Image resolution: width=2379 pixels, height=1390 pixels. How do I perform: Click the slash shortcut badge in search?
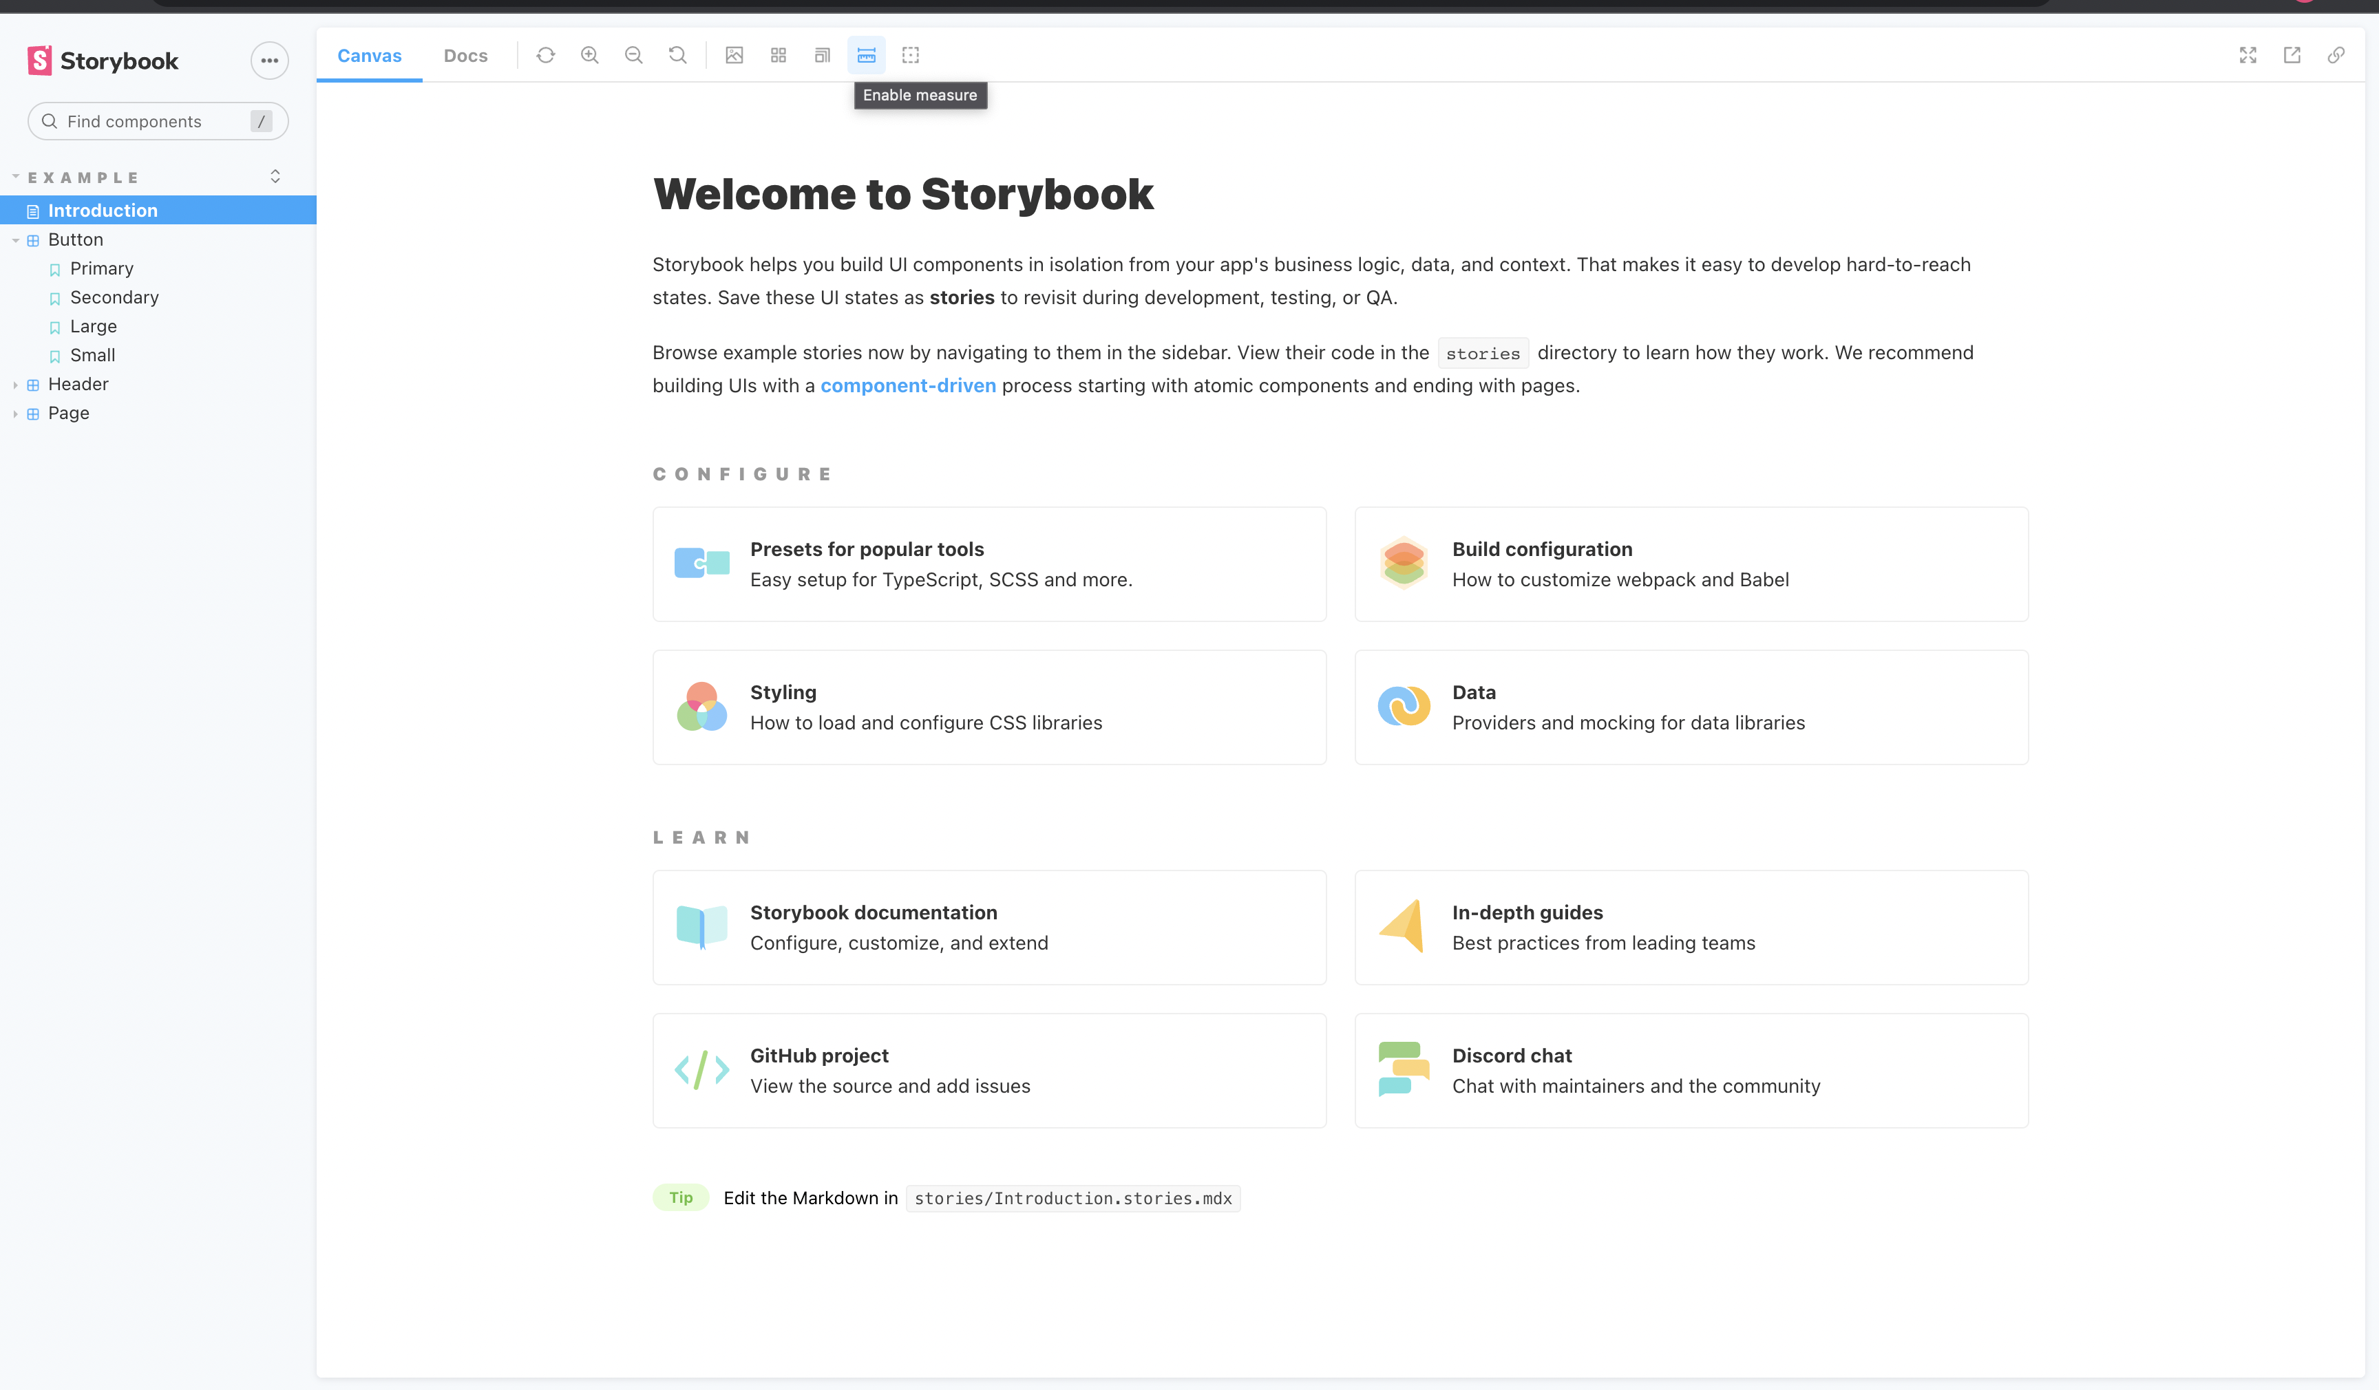[x=262, y=122]
